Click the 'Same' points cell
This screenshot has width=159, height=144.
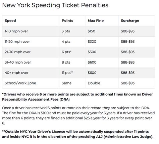click(x=67, y=83)
